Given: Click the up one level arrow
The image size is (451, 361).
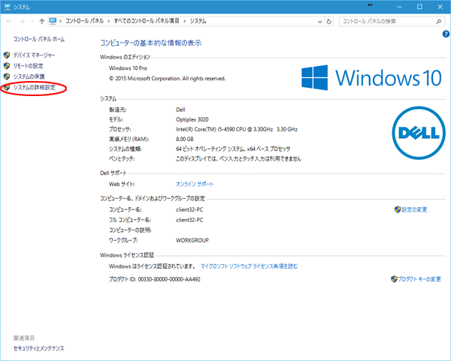Looking at the screenshot, I should pos(42,21).
